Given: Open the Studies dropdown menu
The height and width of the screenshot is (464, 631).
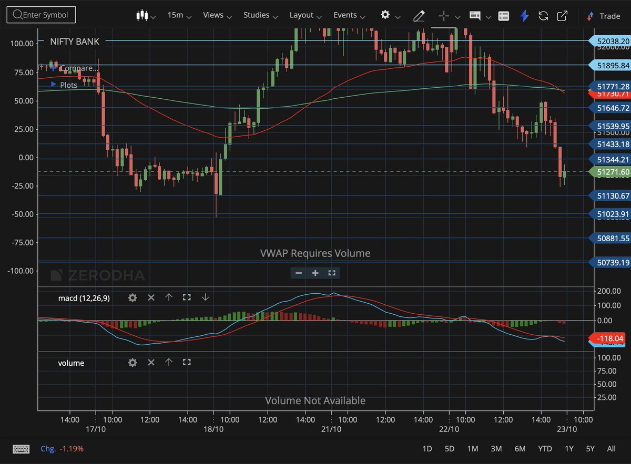Looking at the screenshot, I should (x=260, y=15).
